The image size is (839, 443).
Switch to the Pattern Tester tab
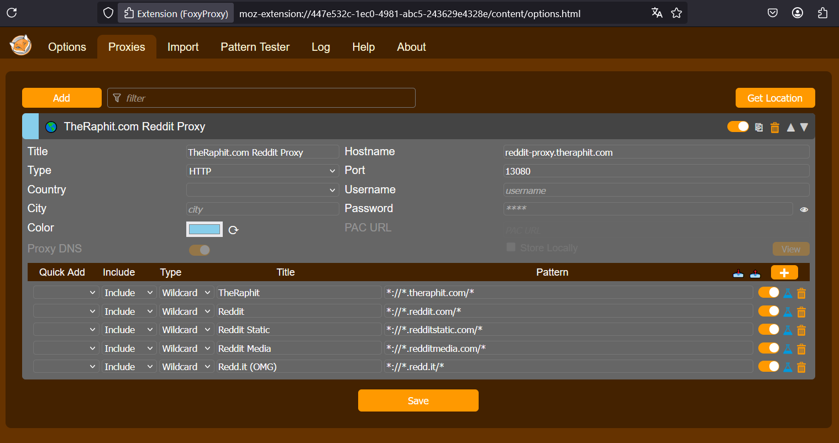pyautogui.click(x=255, y=47)
